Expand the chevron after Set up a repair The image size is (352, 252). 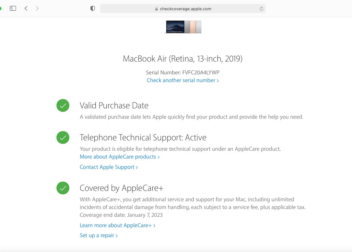point(117,235)
